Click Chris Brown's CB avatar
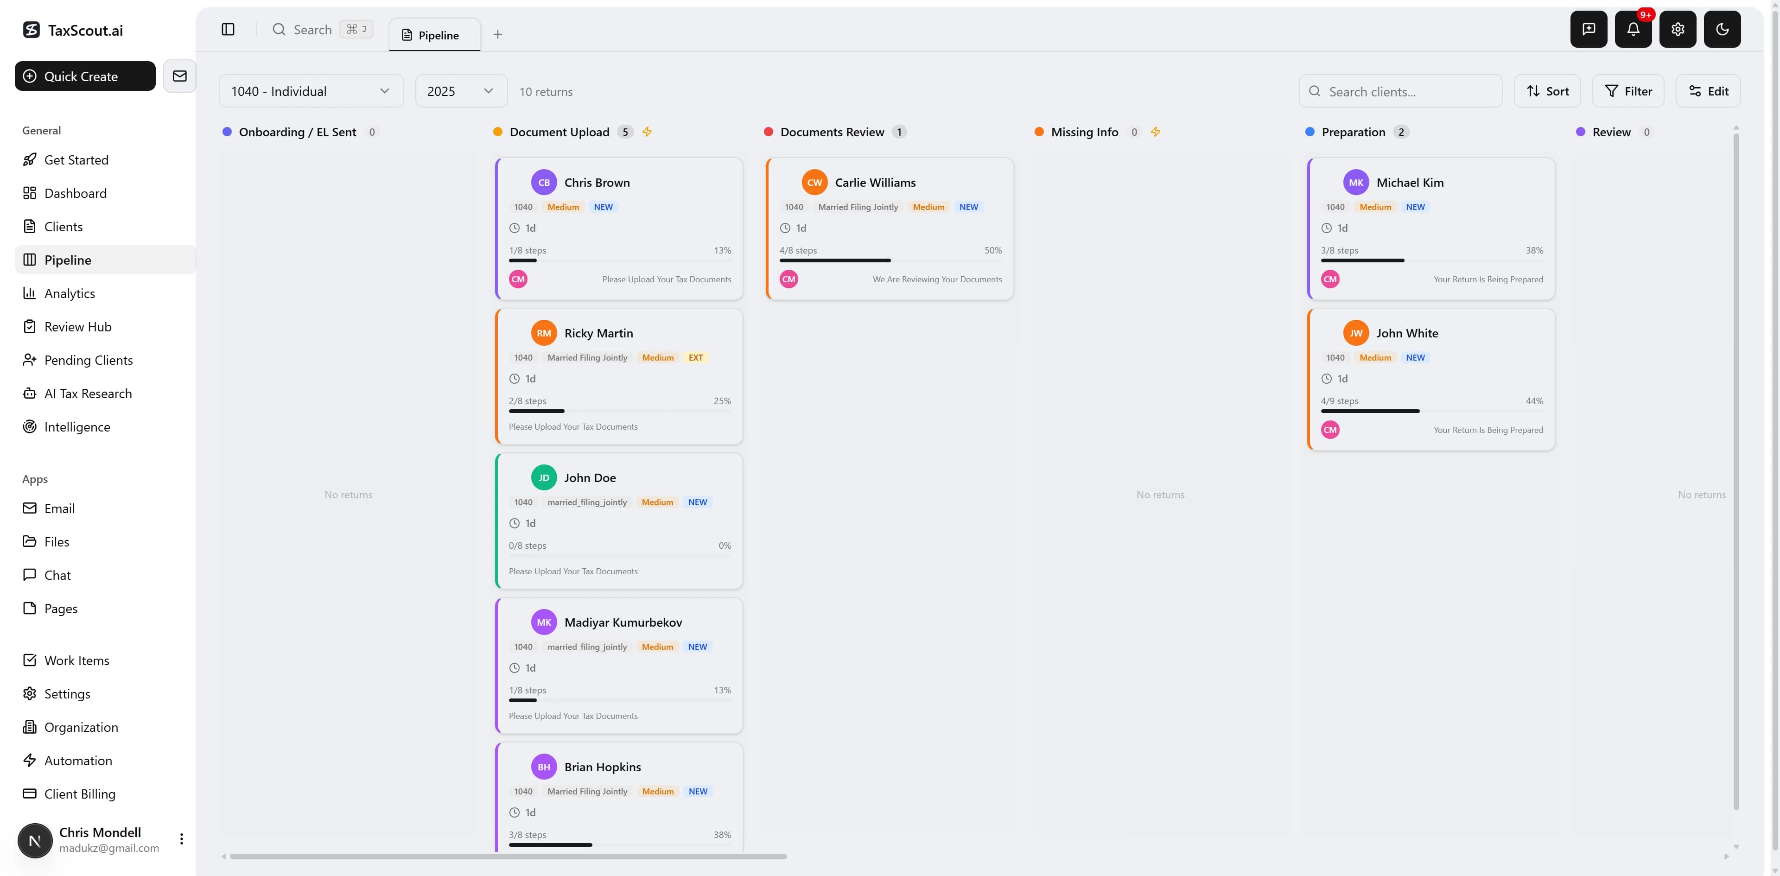 click(x=544, y=183)
